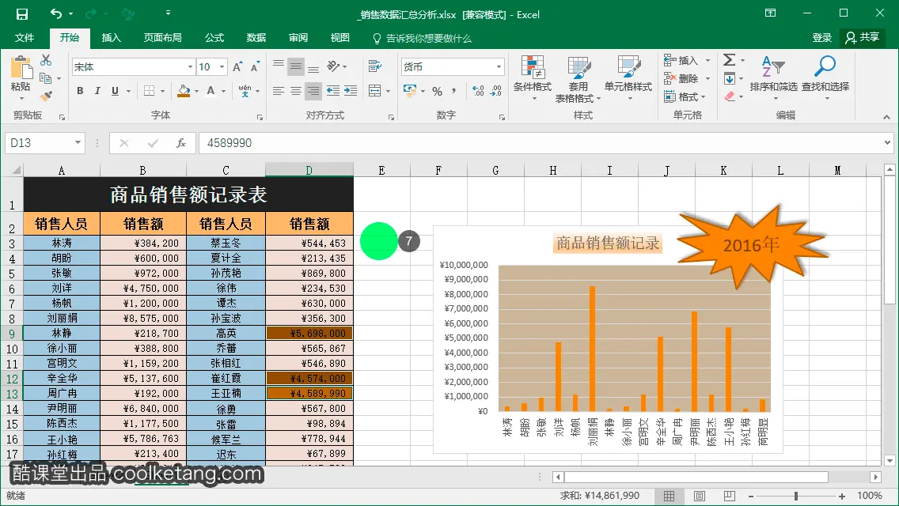Click the comma style icon
899x506 pixels.
454,91
